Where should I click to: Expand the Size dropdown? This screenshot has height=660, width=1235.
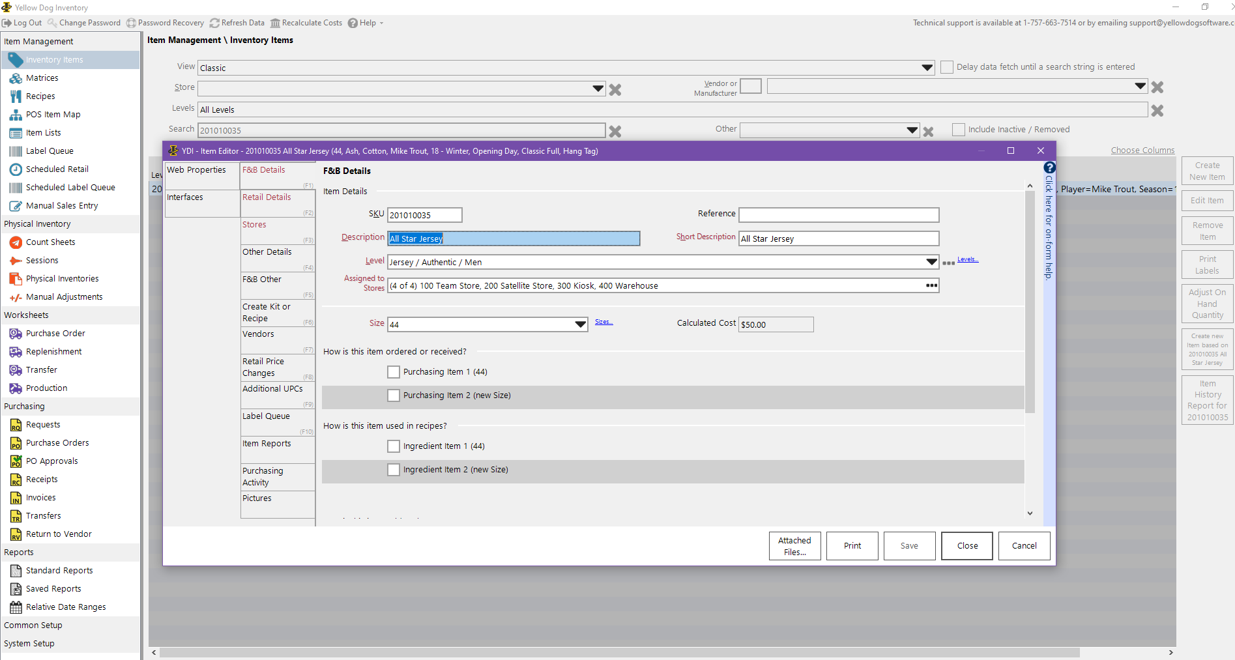[x=581, y=324]
